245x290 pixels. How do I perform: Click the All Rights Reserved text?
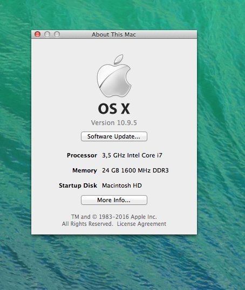coord(87,224)
